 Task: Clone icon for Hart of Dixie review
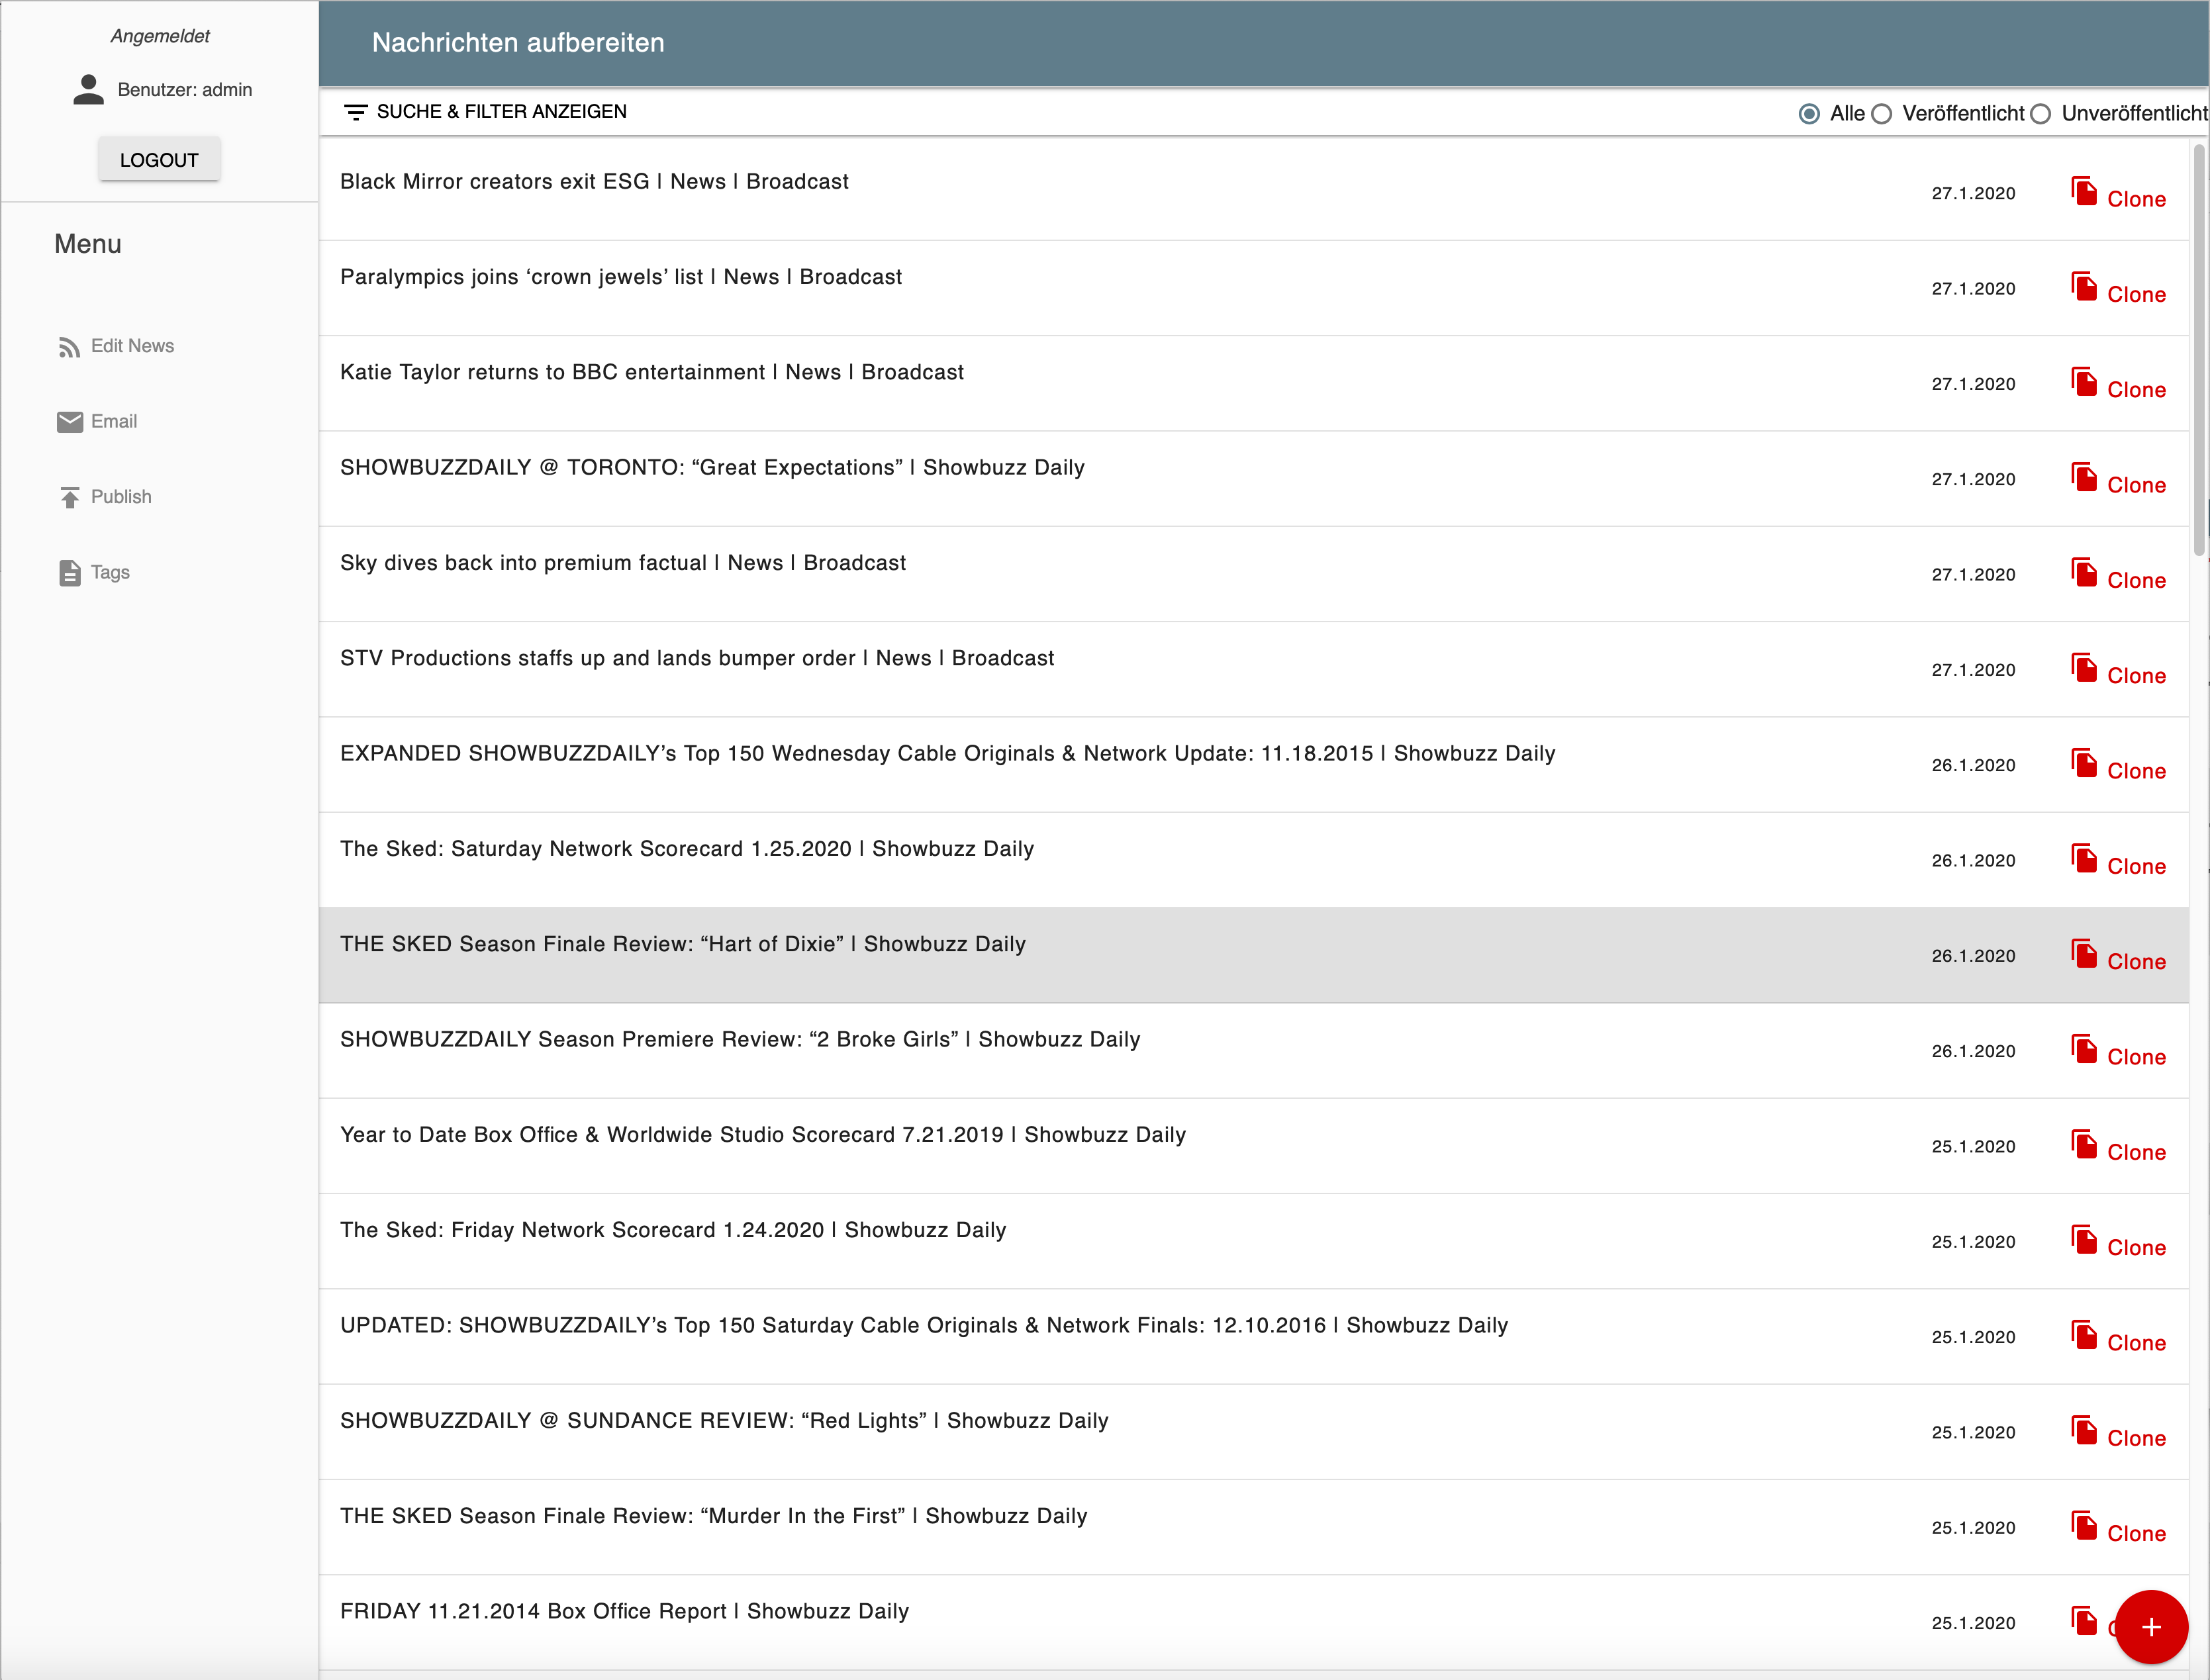2084,953
